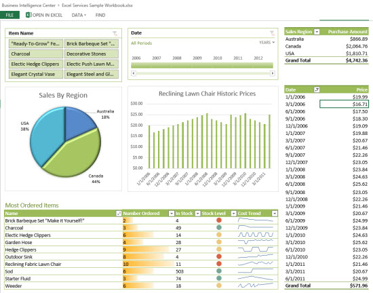Viewport: 373px width, 293px height.
Task: Click Business Intelligence Center breadcrumb link
Action: [x=28, y=5]
